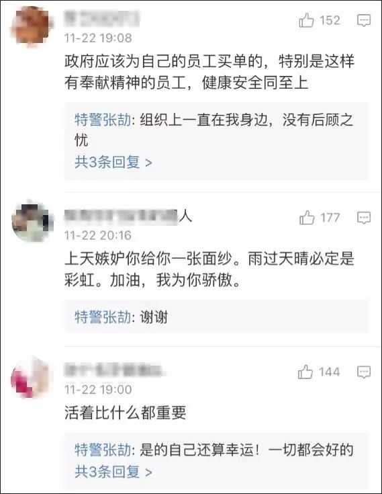Open 特警张劼 profile in 谢谢 reply

pos(103,317)
